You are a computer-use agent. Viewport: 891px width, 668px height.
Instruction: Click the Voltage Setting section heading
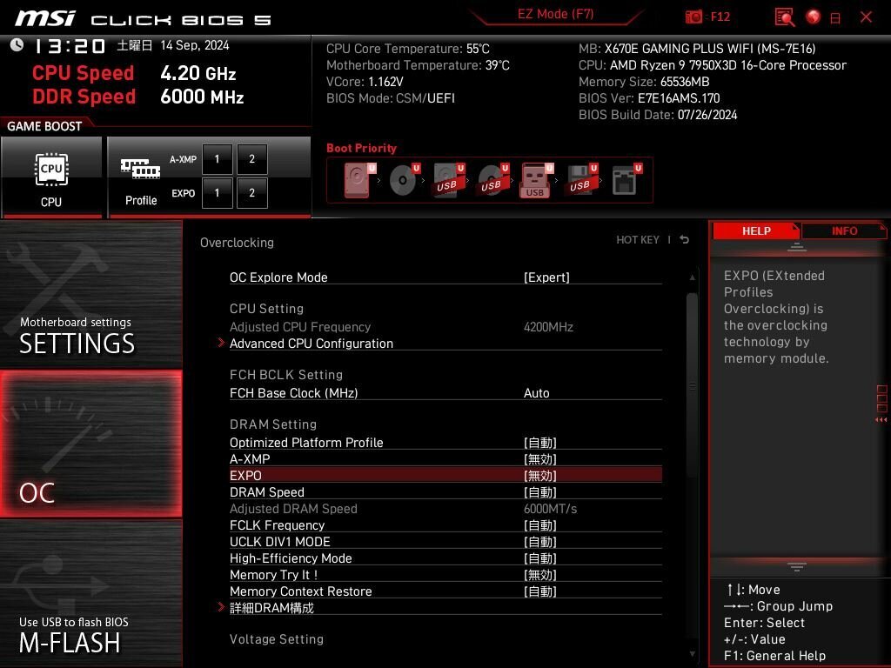[276, 639]
